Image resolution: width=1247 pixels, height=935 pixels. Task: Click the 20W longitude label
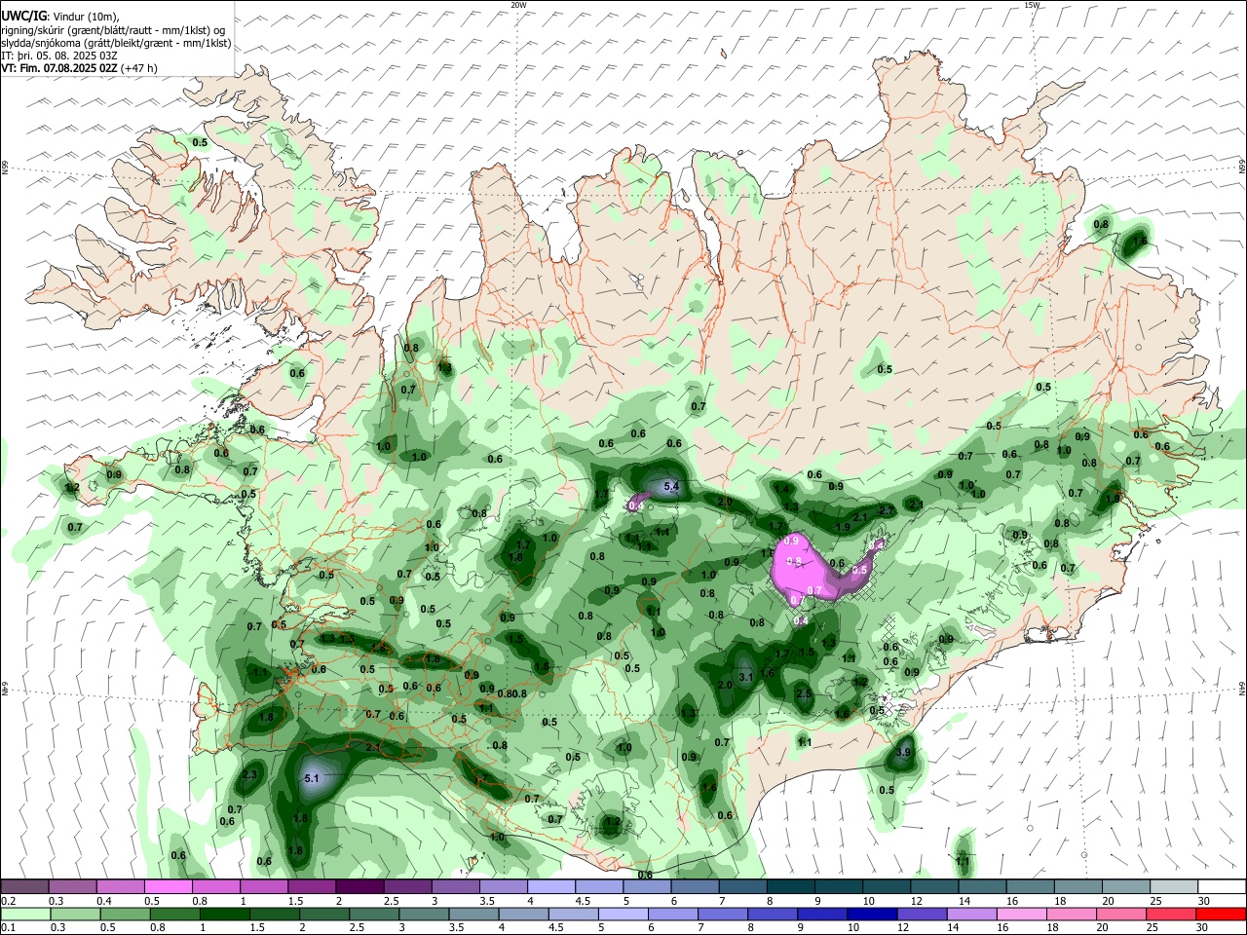click(518, 5)
